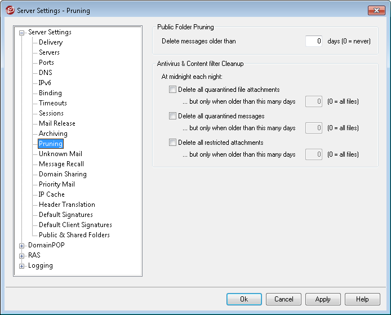Screen dimensions: 391x315
Task: Check Delete all restricted attachments option
Action: (173, 143)
